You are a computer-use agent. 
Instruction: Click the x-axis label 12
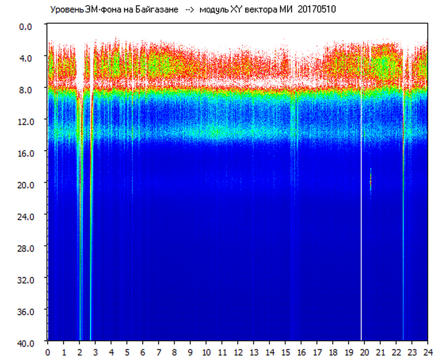[238, 352]
